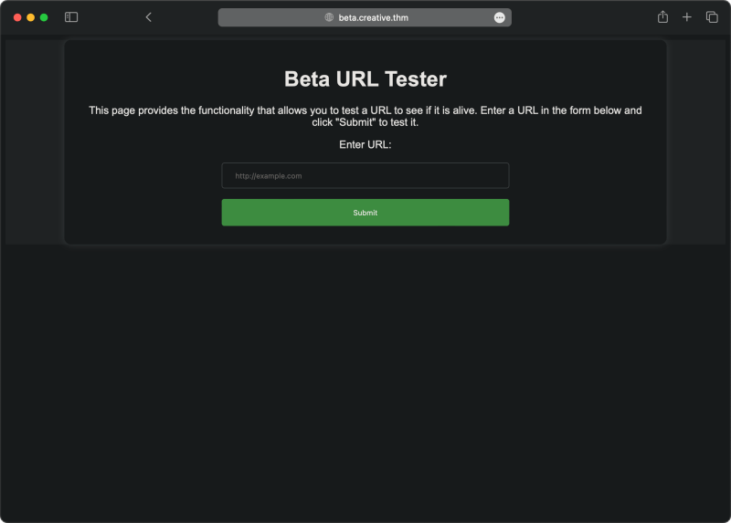This screenshot has width=731, height=523.
Task: Select the Beta URL Tester heading
Action: pyautogui.click(x=365, y=78)
